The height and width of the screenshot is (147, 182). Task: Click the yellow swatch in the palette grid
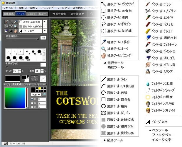click(x=40, y=88)
